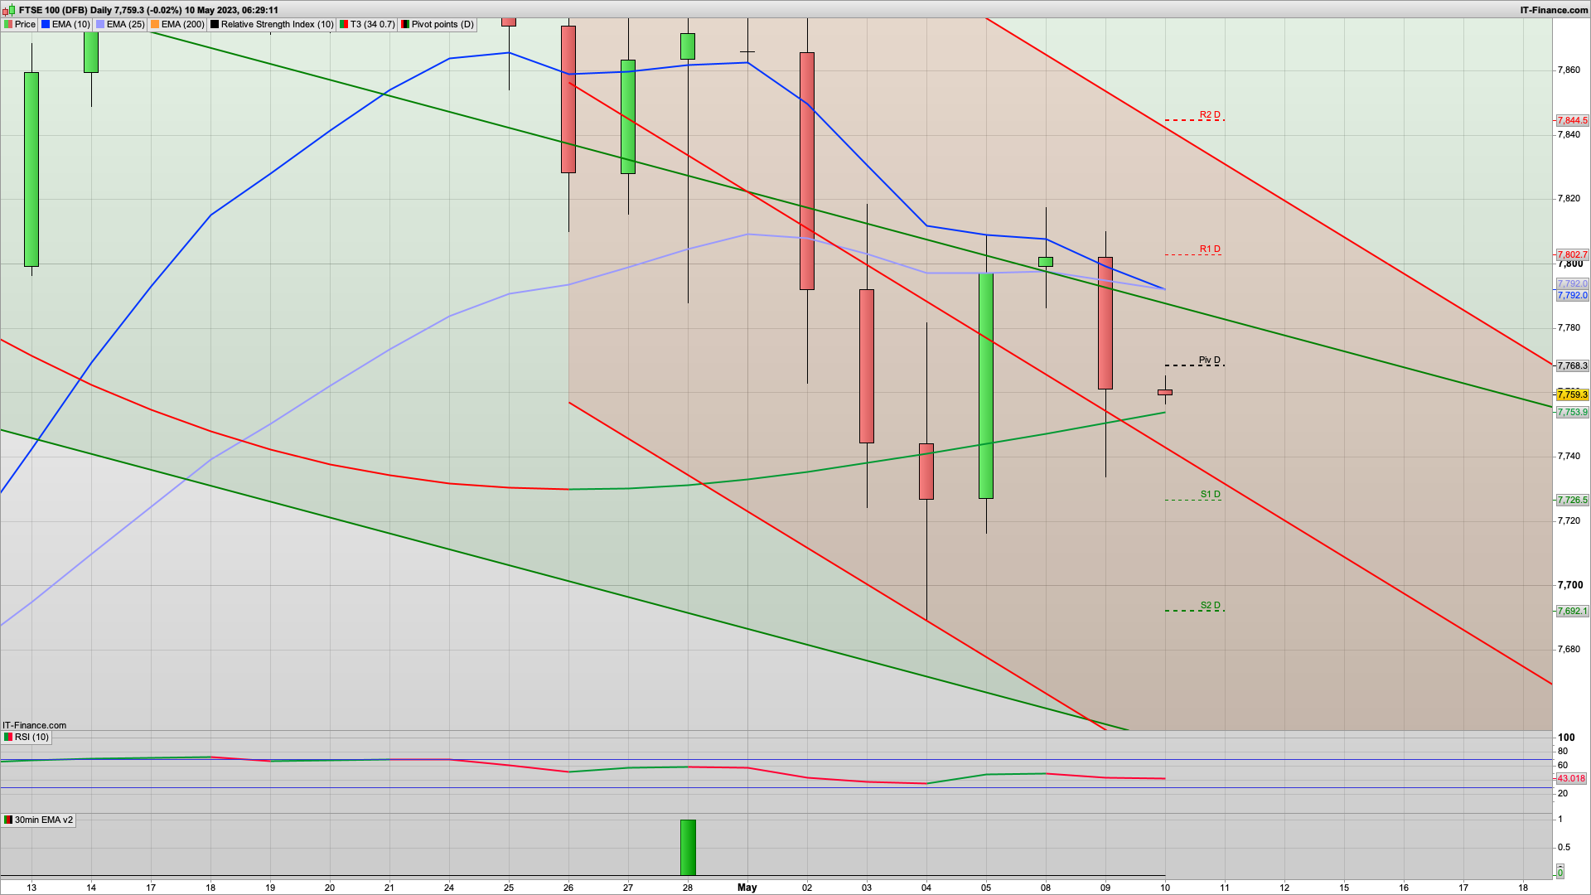Click the T3 (34 0.7) indicator icon
This screenshot has height=895, width=1591.
344,25
